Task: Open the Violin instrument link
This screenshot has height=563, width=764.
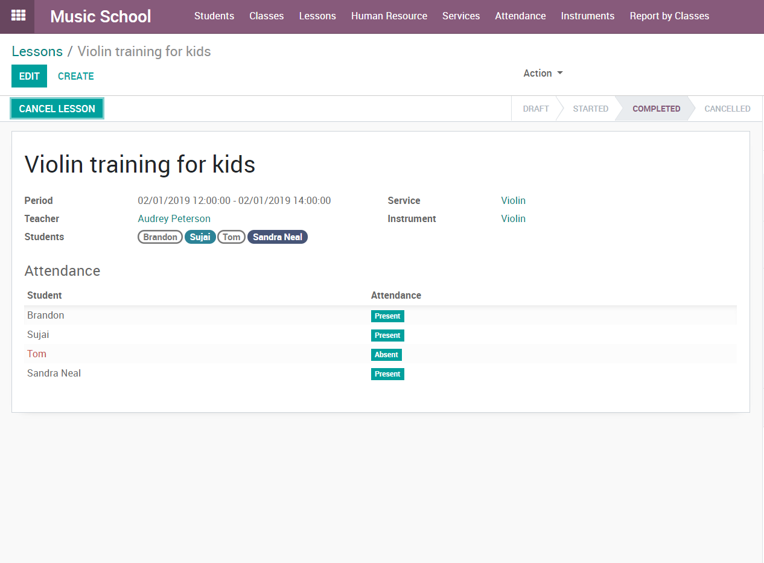Action: click(x=513, y=218)
